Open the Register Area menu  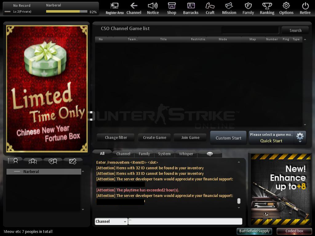114,9
